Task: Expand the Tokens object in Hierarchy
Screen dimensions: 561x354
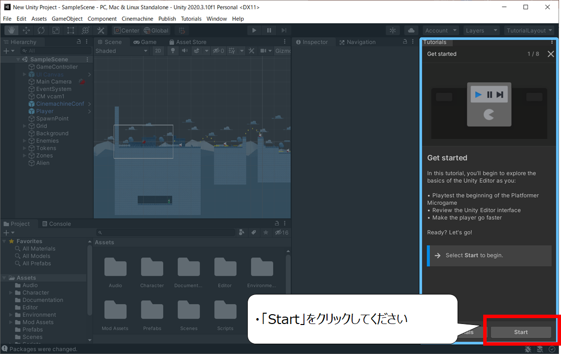Action: (x=24, y=148)
